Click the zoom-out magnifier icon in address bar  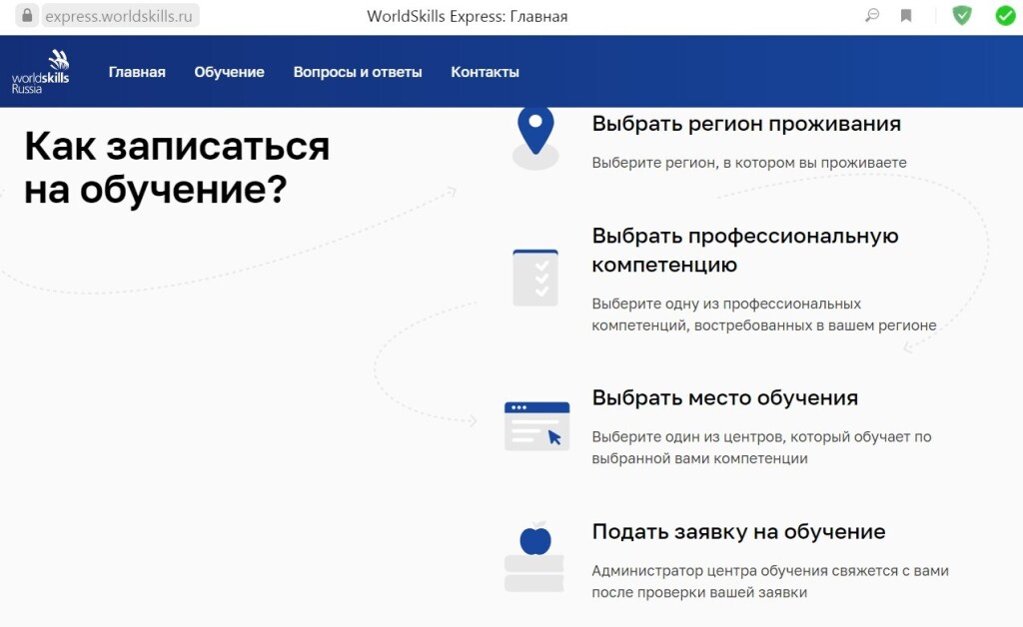pyautogui.click(x=872, y=16)
